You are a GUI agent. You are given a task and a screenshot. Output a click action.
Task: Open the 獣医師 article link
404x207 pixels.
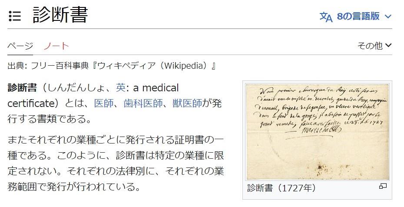click(187, 103)
